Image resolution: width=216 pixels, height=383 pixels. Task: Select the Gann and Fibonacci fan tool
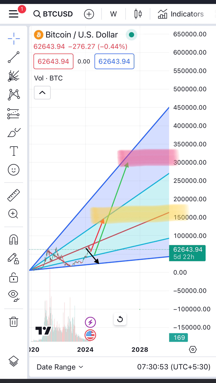[14, 76]
